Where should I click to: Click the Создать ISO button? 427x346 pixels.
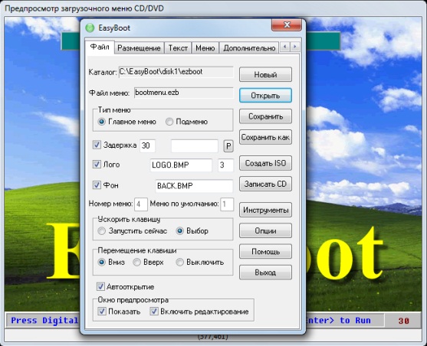[x=265, y=163]
